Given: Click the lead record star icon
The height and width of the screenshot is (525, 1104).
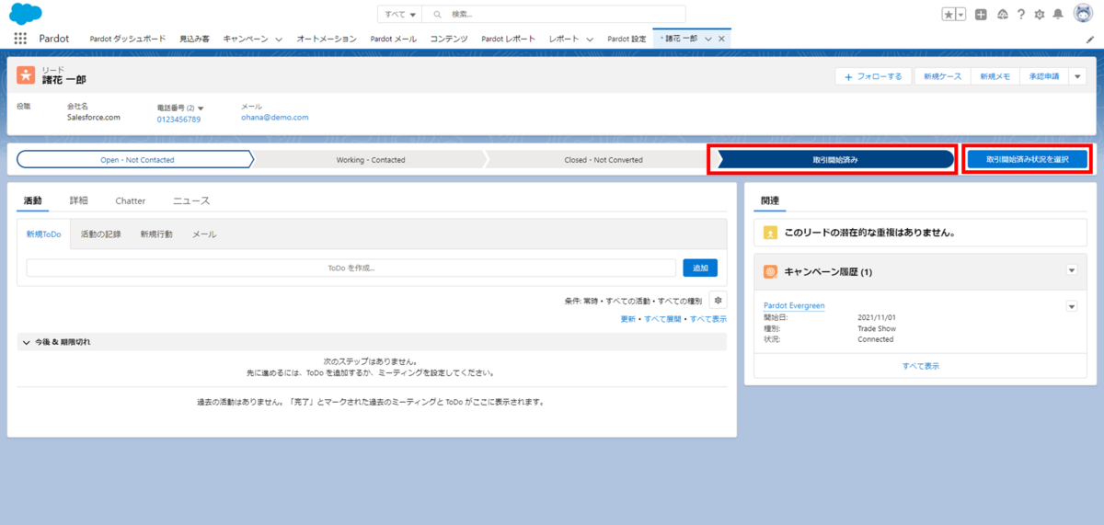Looking at the screenshot, I should (x=25, y=75).
